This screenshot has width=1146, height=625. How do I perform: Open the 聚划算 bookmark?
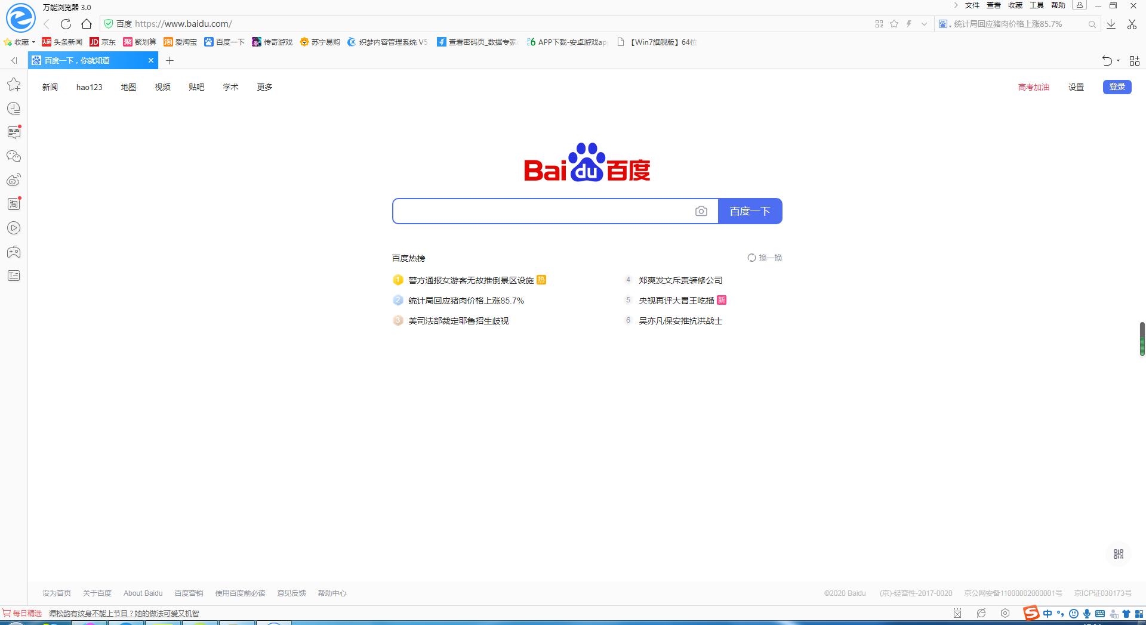tap(140, 42)
